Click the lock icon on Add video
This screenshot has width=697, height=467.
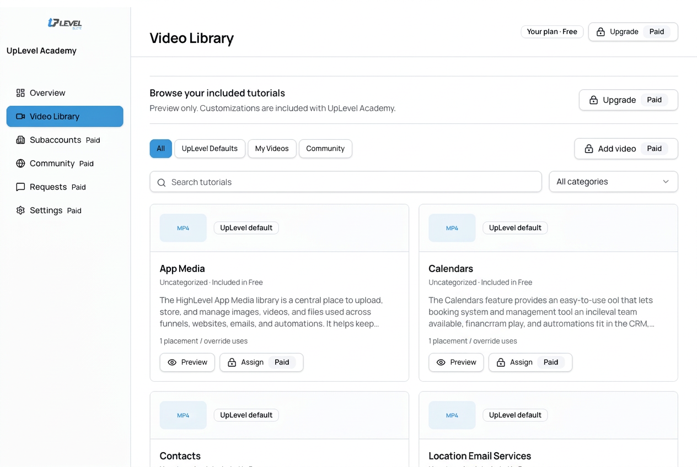(589, 149)
